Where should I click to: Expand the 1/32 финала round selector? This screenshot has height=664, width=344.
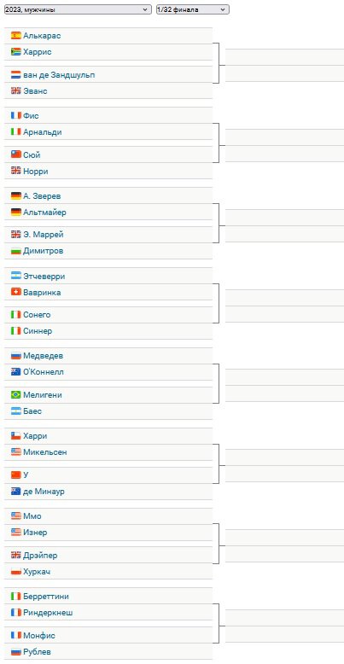(193, 9)
